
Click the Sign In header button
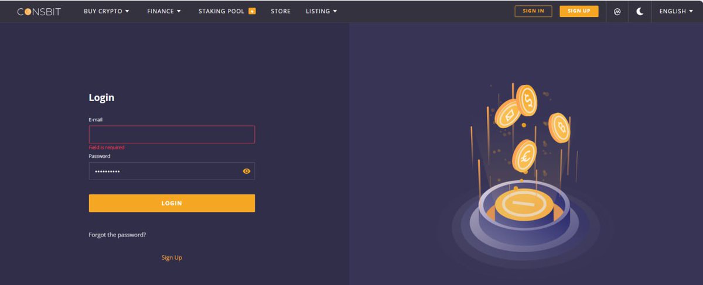click(533, 11)
